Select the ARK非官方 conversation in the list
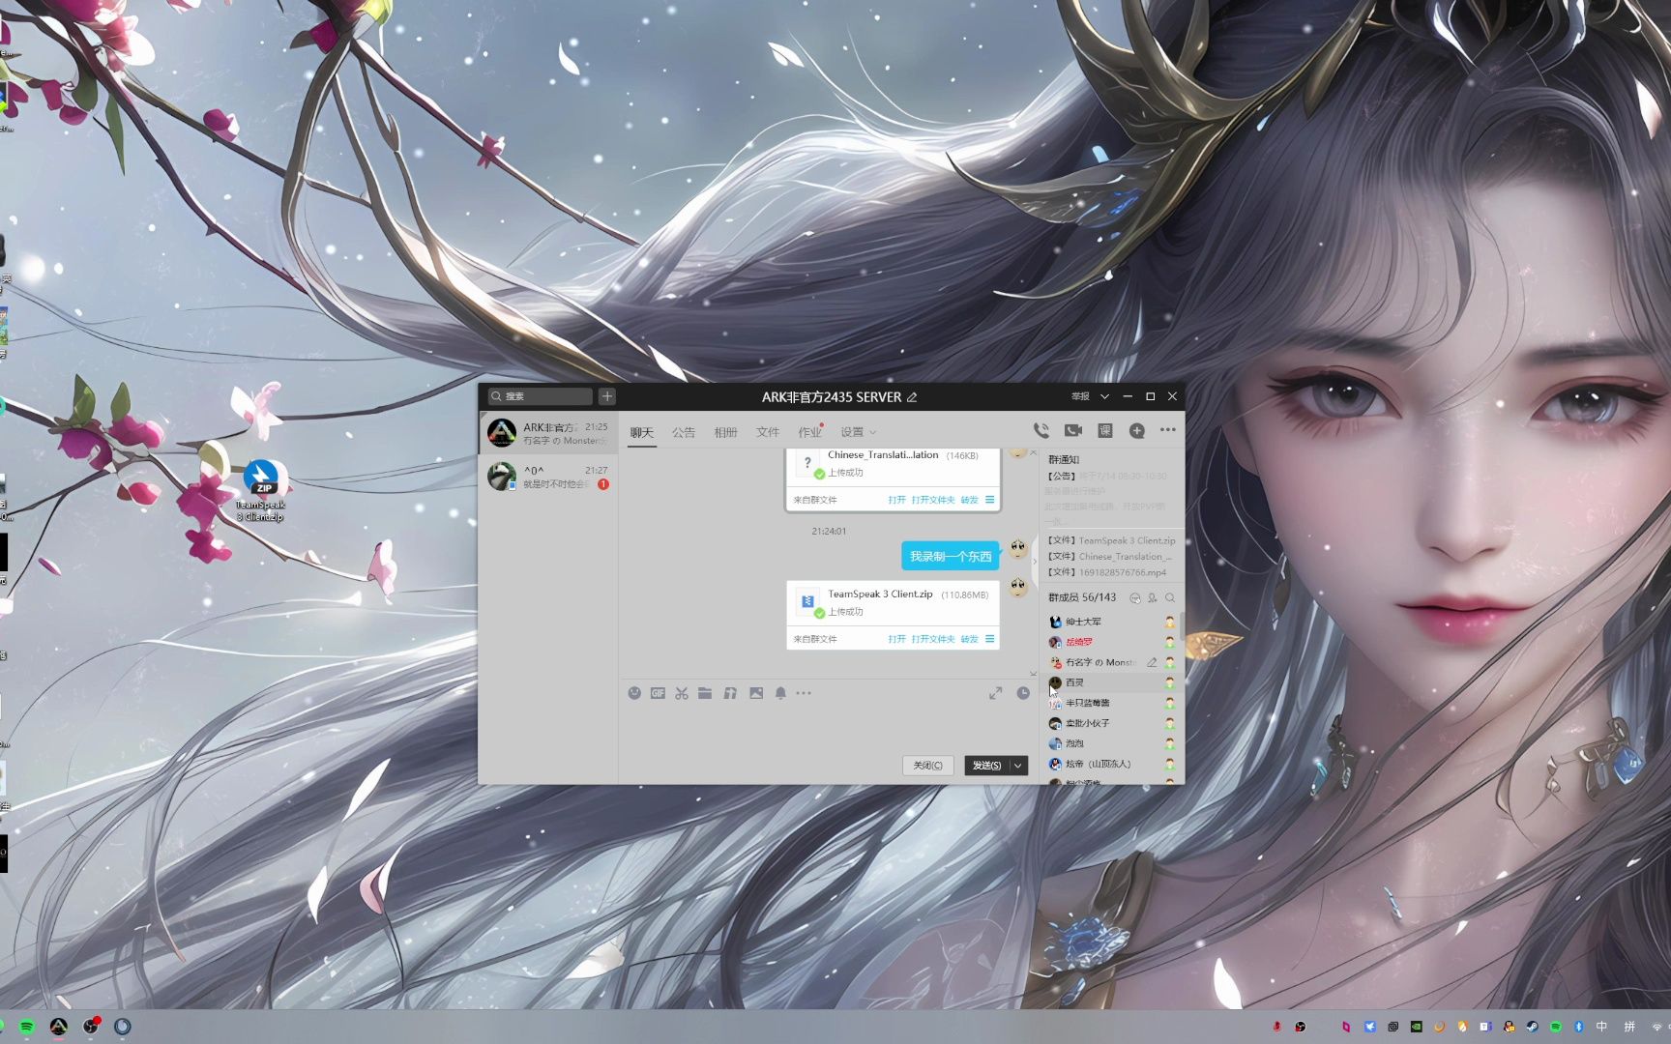The width and height of the screenshot is (1671, 1044). (548, 433)
